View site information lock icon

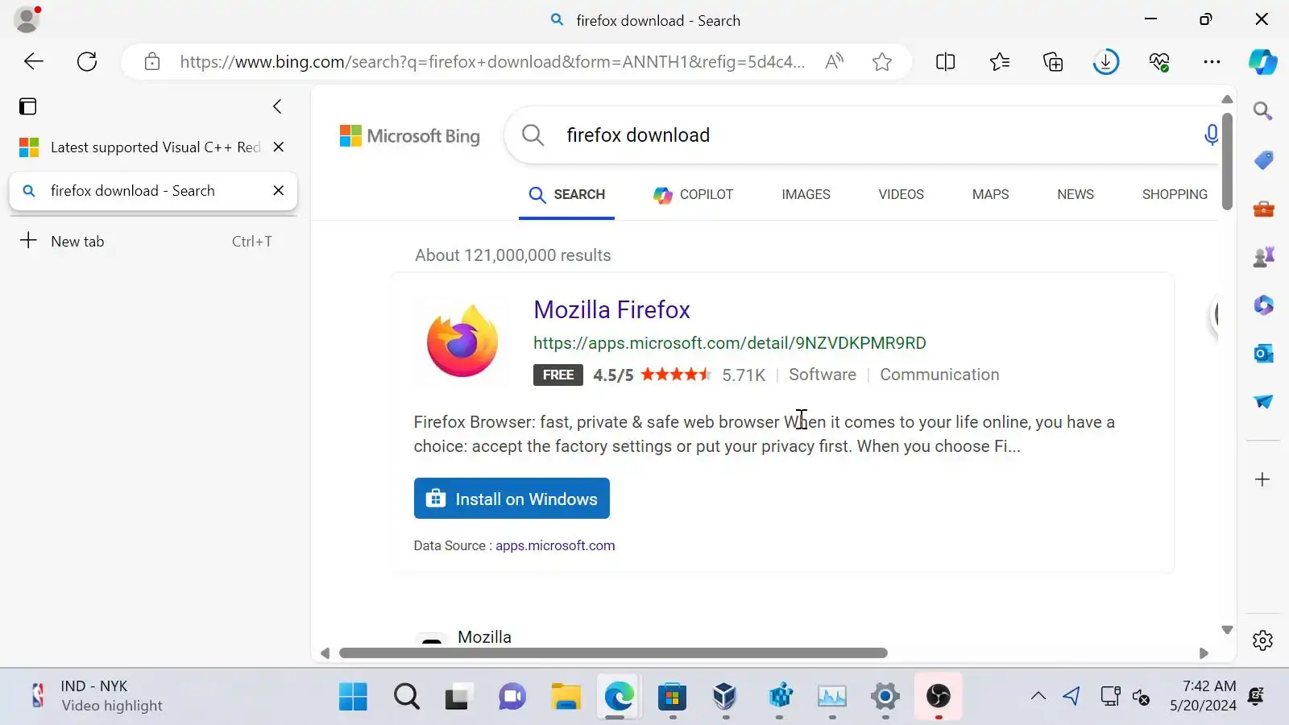(x=152, y=62)
